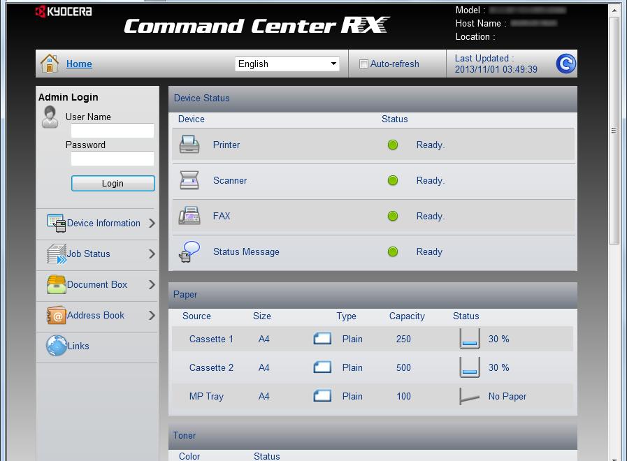This screenshot has height=461, width=627.
Task: Click the Status Message speech bubble icon
Action: click(189, 251)
